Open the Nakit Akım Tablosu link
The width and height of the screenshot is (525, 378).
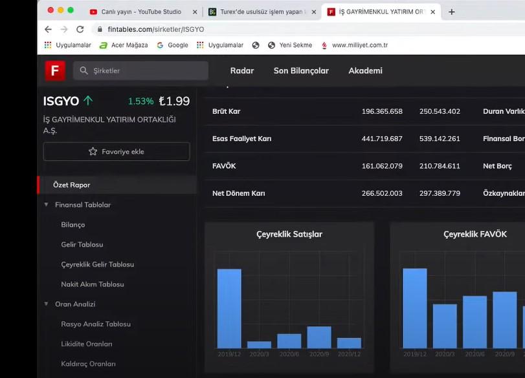pyautogui.click(x=93, y=284)
